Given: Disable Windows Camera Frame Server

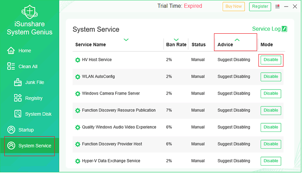Looking at the screenshot, I should pyautogui.click(x=271, y=93).
